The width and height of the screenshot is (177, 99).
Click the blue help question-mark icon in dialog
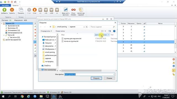114,31
